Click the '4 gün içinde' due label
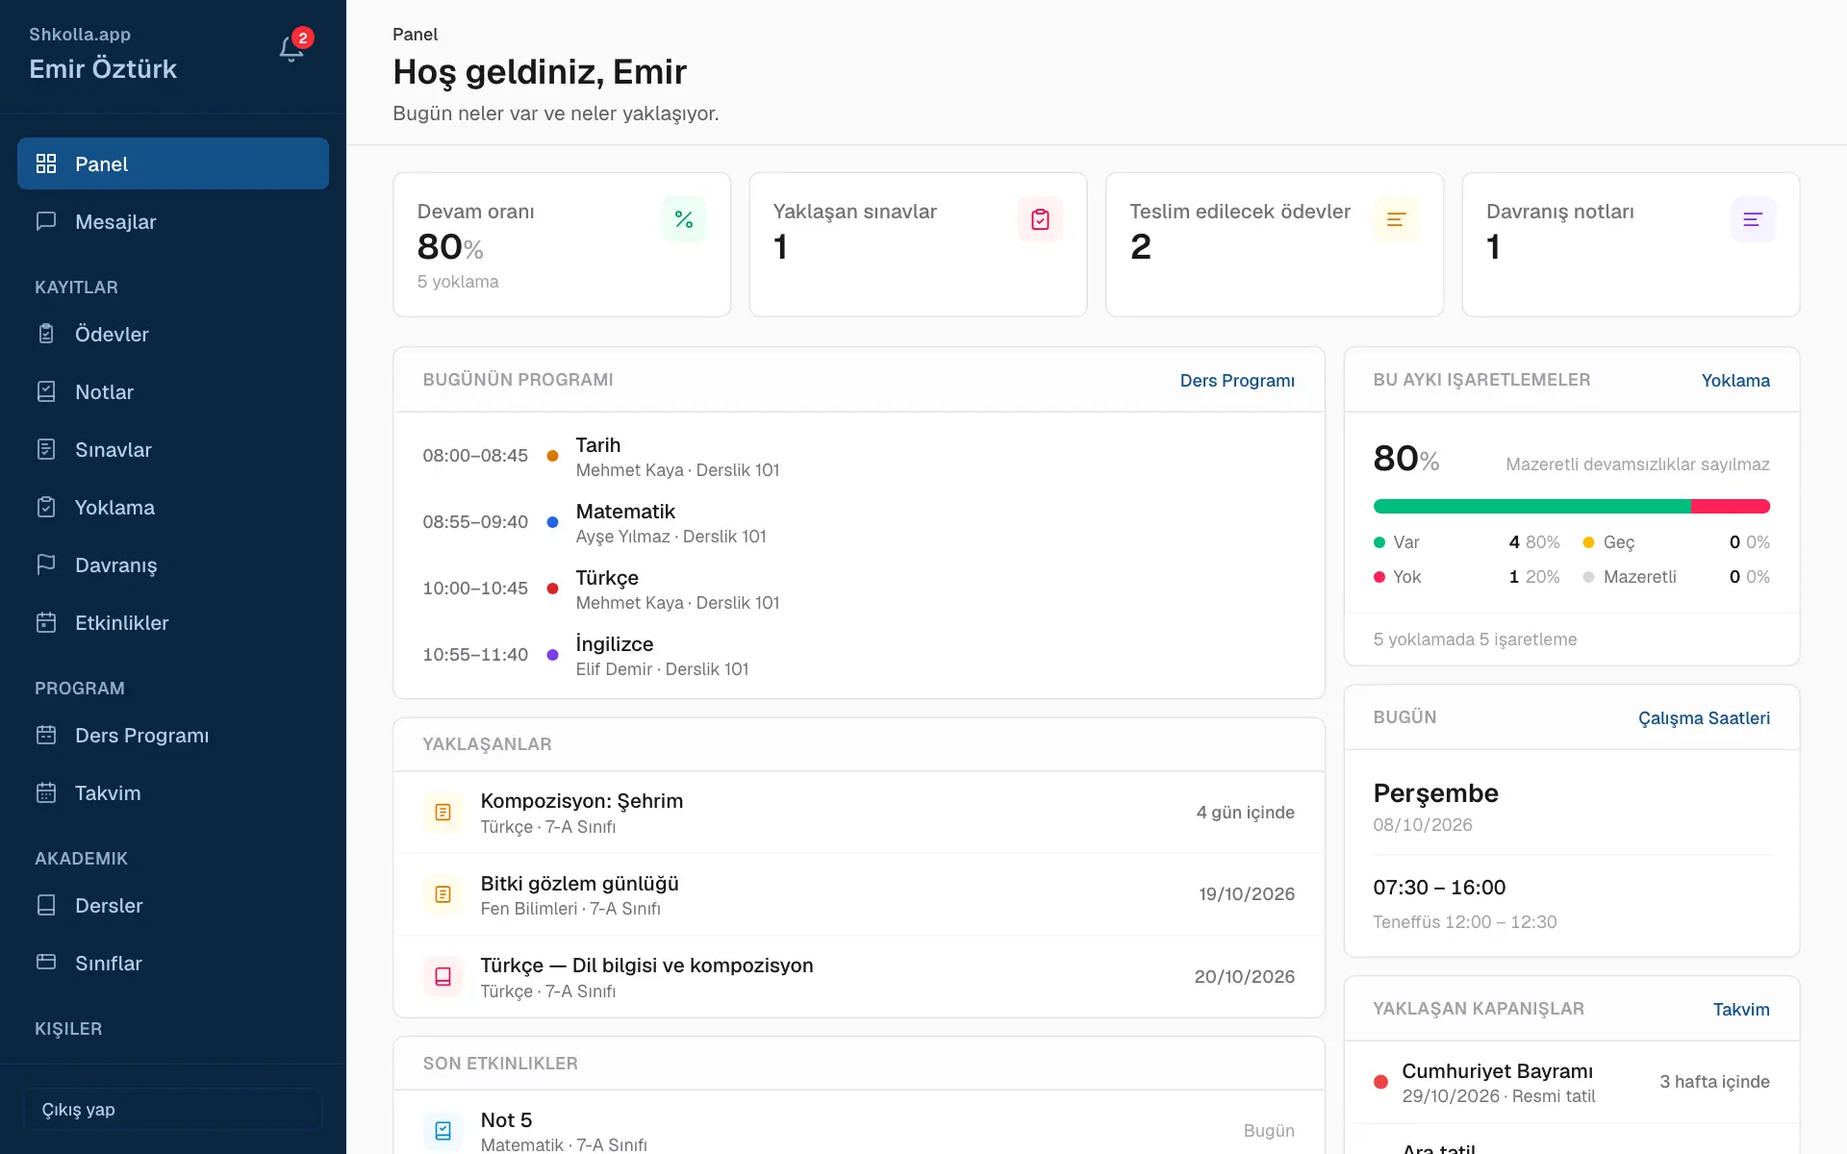 click(1246, 813)
